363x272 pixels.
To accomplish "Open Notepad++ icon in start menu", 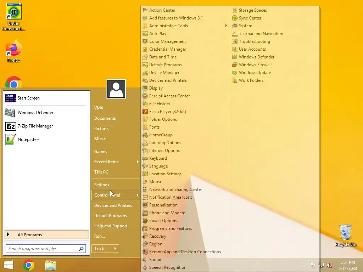I will click(x=10, y=140).
